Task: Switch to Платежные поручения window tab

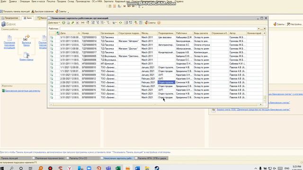Action: pyautogui.click(x=48, y=158)
